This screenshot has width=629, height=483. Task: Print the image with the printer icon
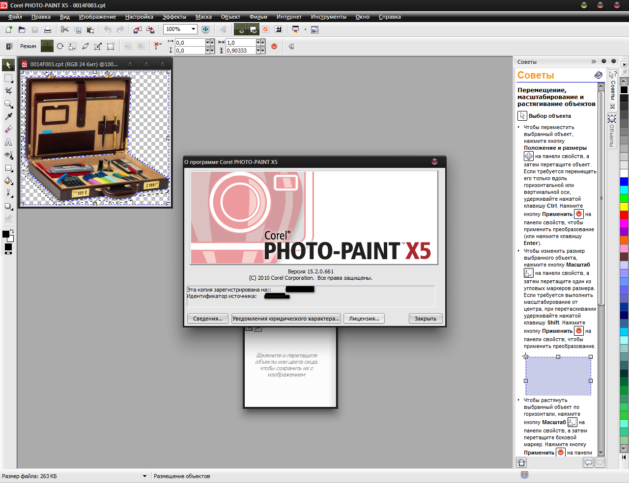point(48,29)
